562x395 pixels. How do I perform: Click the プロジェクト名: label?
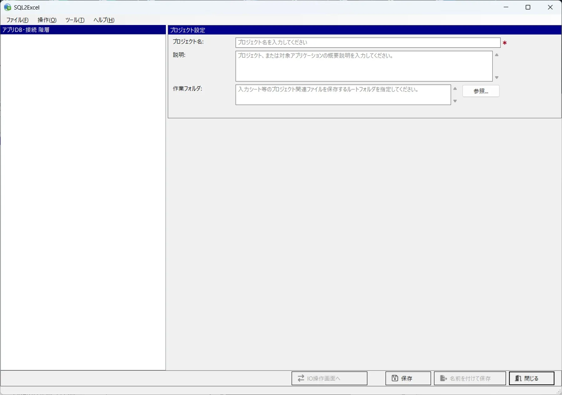click(x=188, y=42)
